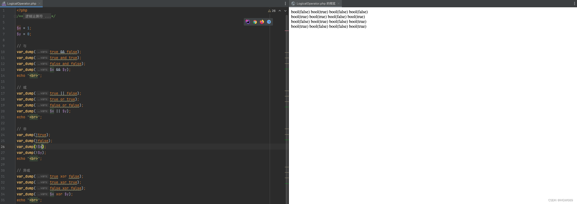The width and height of the screenshot is (577, 204).
Task: Click comment '// 或' on line 16
Action: [x=22, y=88]
